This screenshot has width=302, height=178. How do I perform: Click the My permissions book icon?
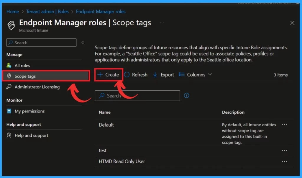9,111
